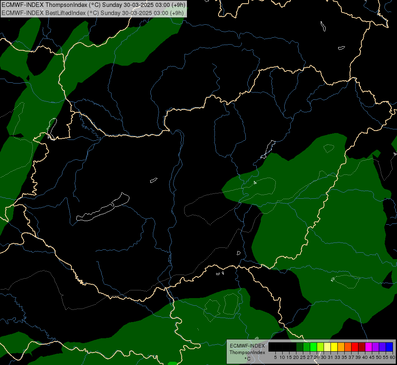Click the legend tick value 5
The image size is (397, 365).
pyautogui.click(x=275, y=357)
